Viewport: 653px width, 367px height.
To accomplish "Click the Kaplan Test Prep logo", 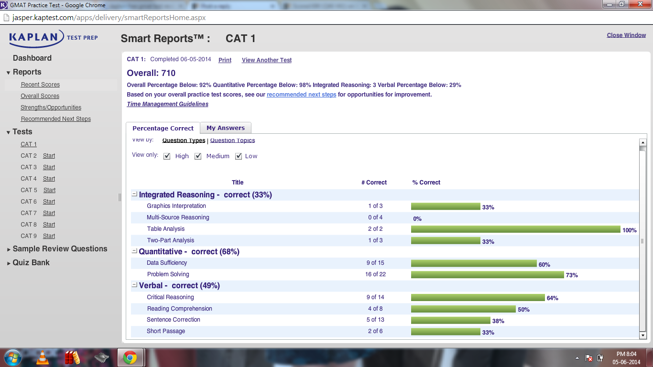I will click(53, 38).
